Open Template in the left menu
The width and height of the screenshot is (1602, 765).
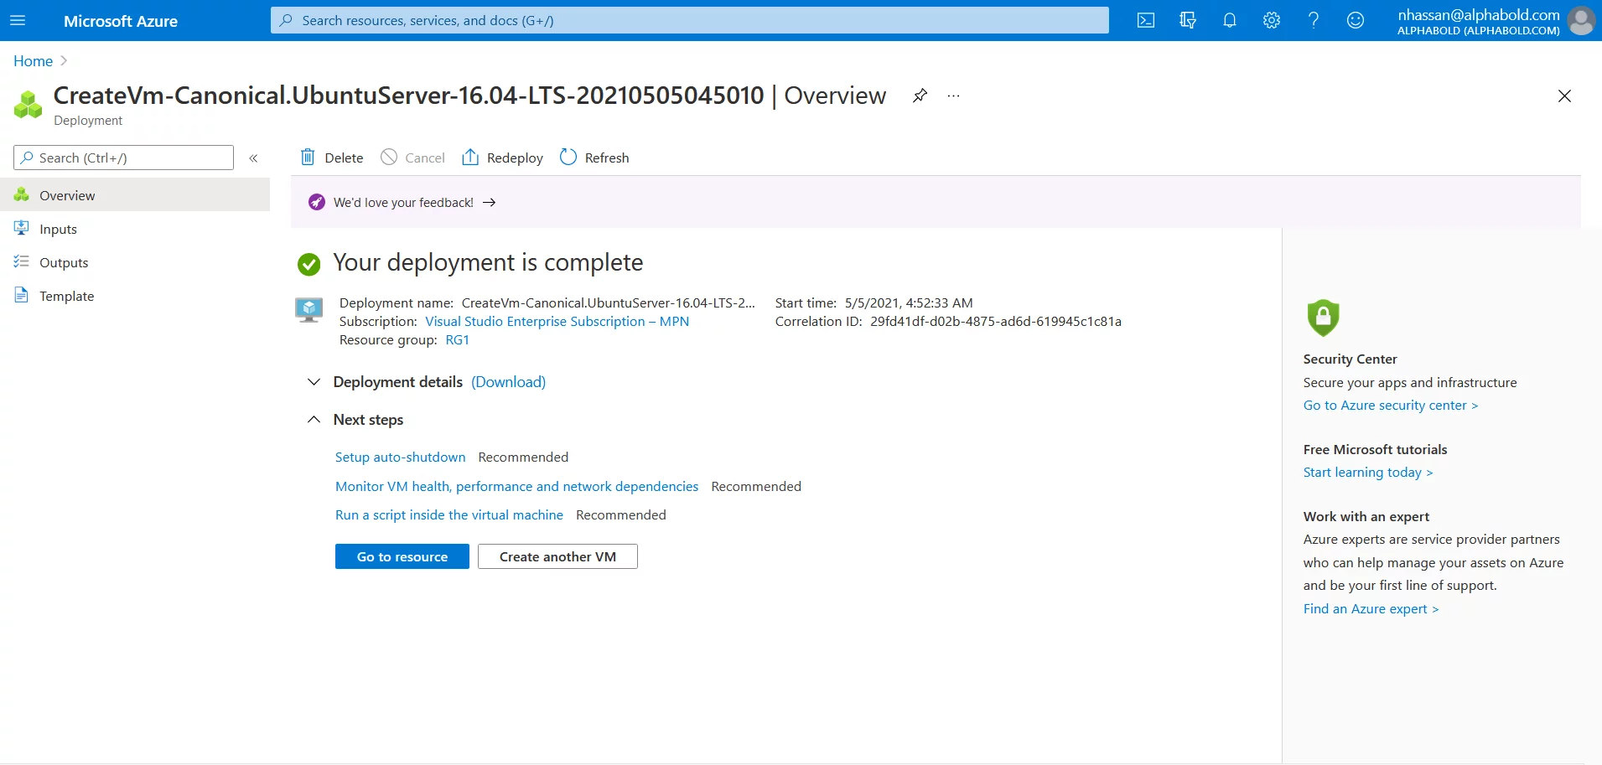click(x=135, y=296)
